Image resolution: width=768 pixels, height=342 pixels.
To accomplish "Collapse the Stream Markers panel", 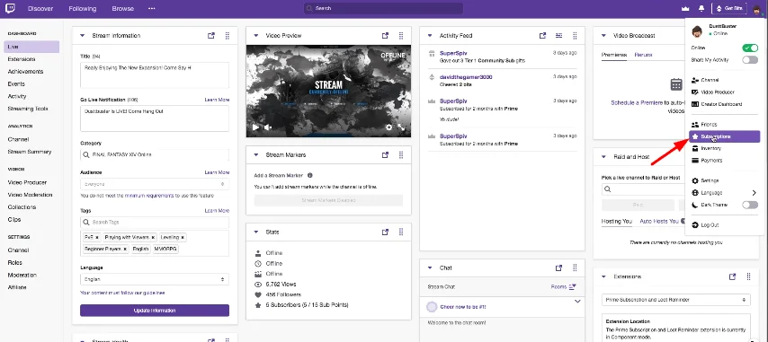I will coord(256,155).
